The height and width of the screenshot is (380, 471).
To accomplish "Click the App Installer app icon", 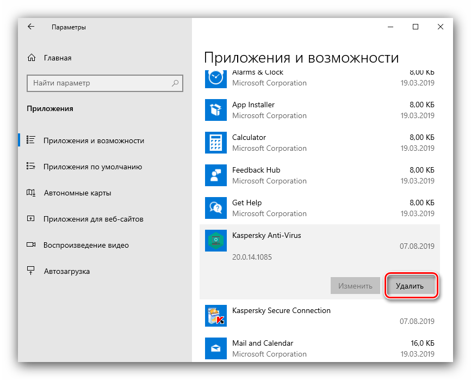I will [x=215, y=110].
